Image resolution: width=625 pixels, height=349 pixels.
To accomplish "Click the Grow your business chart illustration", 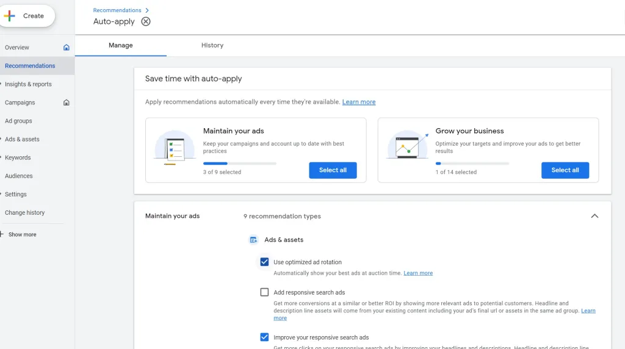I will [x=407, y=146].
